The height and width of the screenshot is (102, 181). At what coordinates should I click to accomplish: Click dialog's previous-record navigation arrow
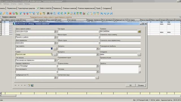(19, 85)
